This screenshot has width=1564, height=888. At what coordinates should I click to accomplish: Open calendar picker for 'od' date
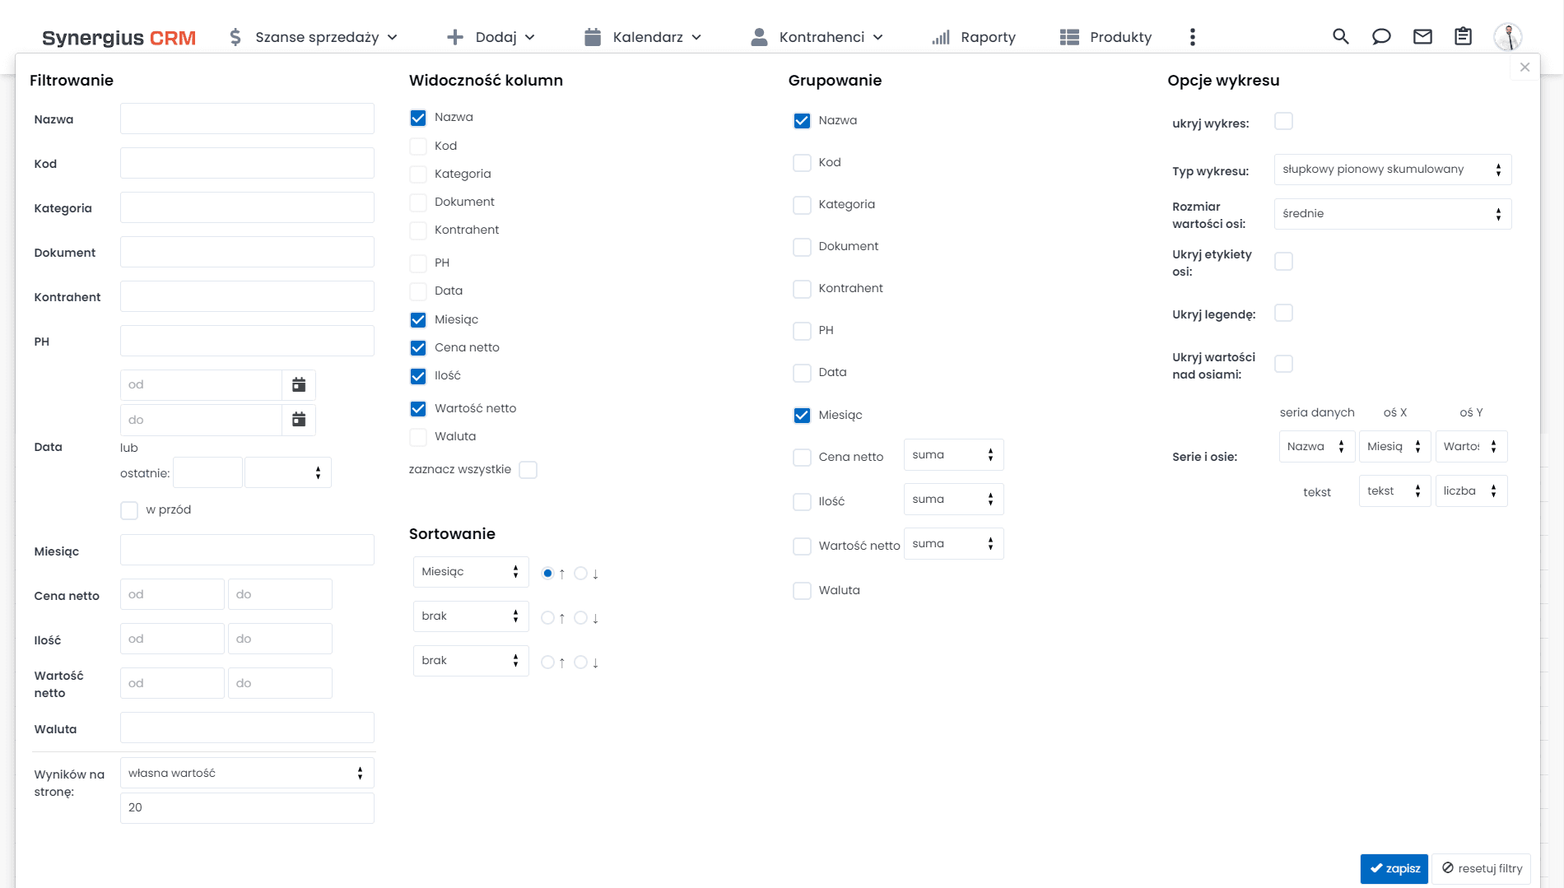299,384
